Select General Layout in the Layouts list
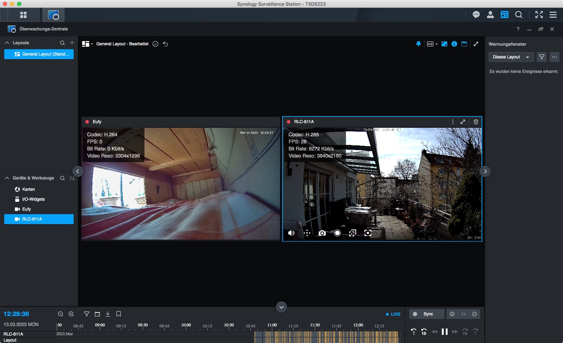563x343 pixels. [x=39, y=54]
